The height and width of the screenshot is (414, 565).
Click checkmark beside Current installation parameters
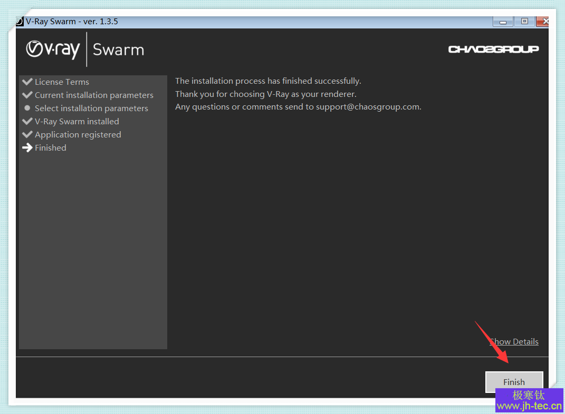(x=27, y=95)
